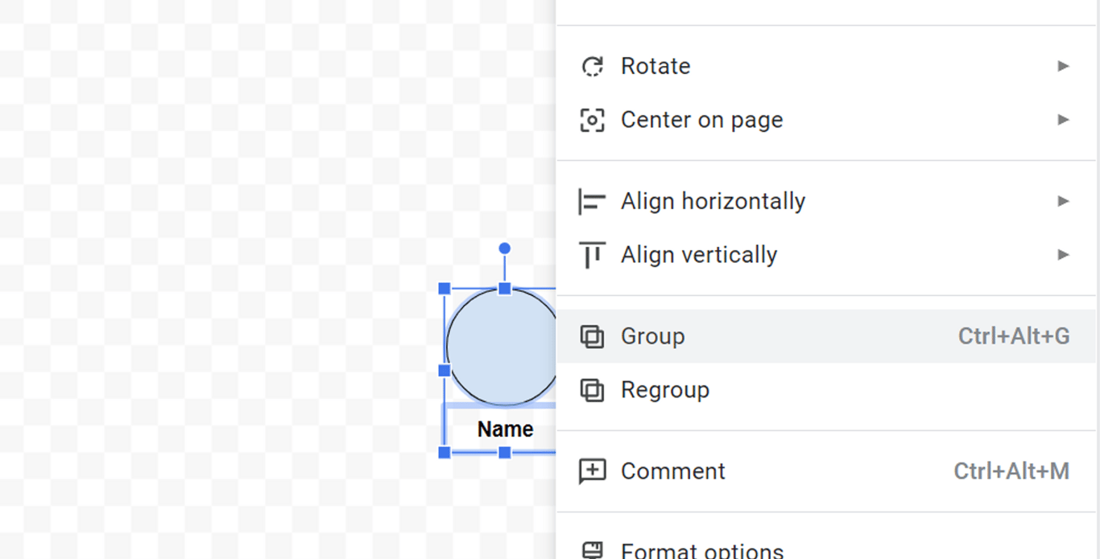1100x559 pixels.
Task: Click the round rotation handle above the circle
Action: 504,249
